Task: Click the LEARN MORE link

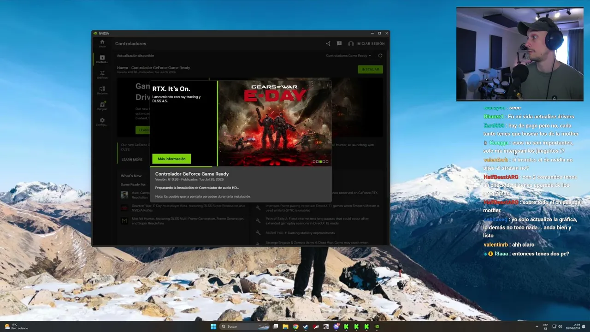Action: pyautogui.click(x=132, y=160)
